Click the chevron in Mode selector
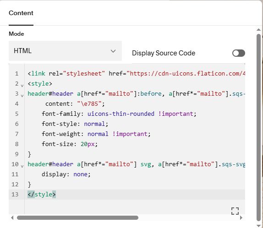Image resolution: width=263 pixels, height=228 pixels. point(113,51)
